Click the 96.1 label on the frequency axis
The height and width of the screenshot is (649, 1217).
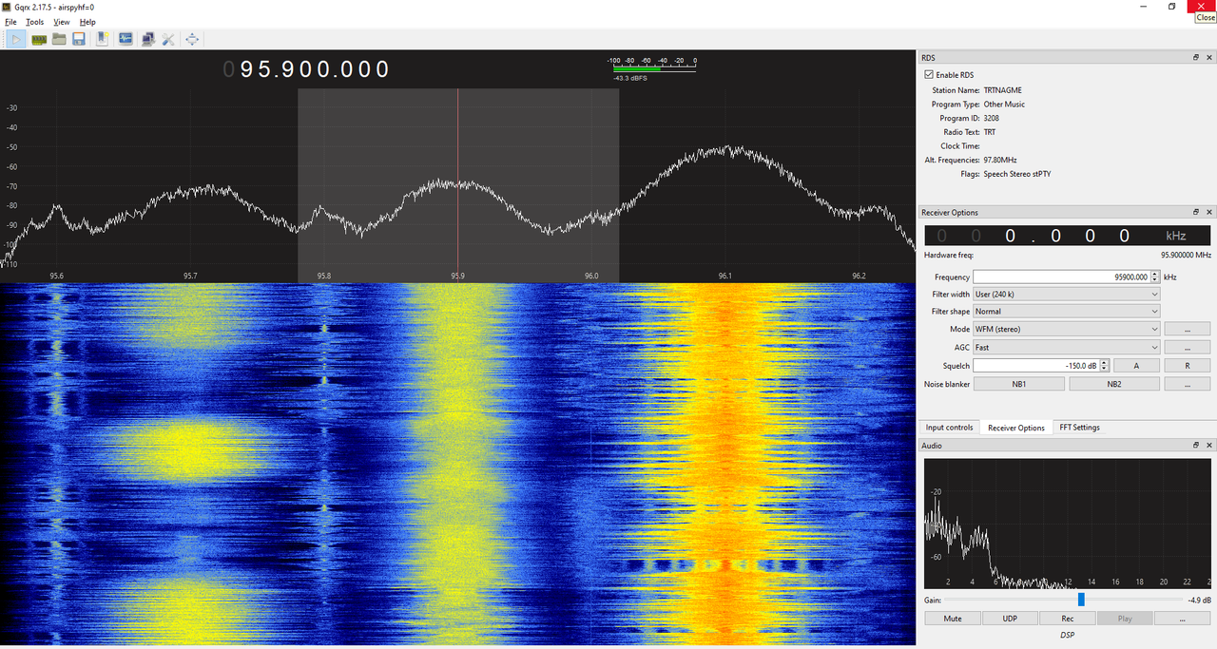tap(725, 276)
